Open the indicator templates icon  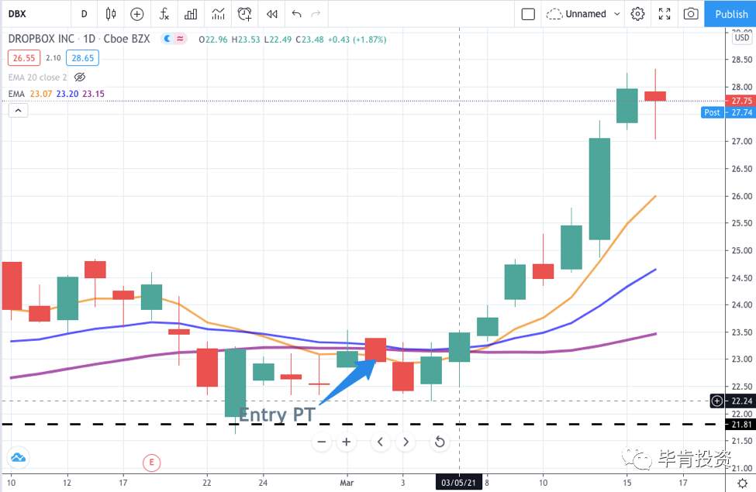218,14
